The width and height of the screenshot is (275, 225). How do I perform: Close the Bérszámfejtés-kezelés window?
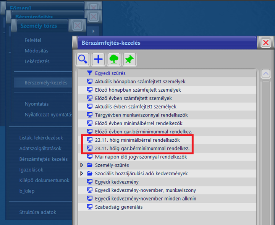click(266, 42)
